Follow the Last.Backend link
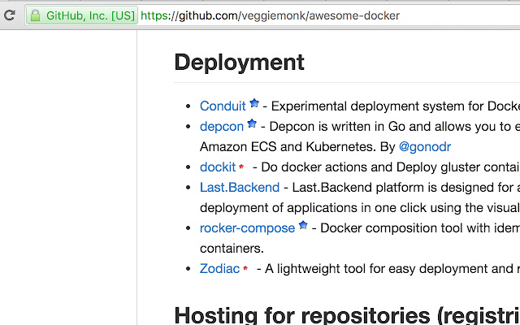Screen dimensions: 520x325 coord(236,187)
